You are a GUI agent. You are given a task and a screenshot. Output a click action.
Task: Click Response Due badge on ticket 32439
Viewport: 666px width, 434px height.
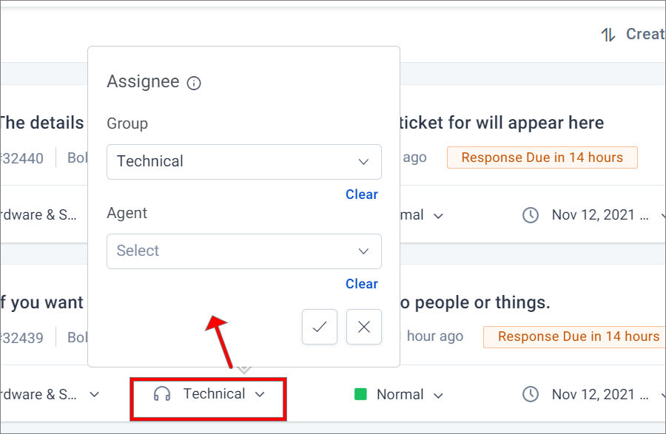pos(574,337)
